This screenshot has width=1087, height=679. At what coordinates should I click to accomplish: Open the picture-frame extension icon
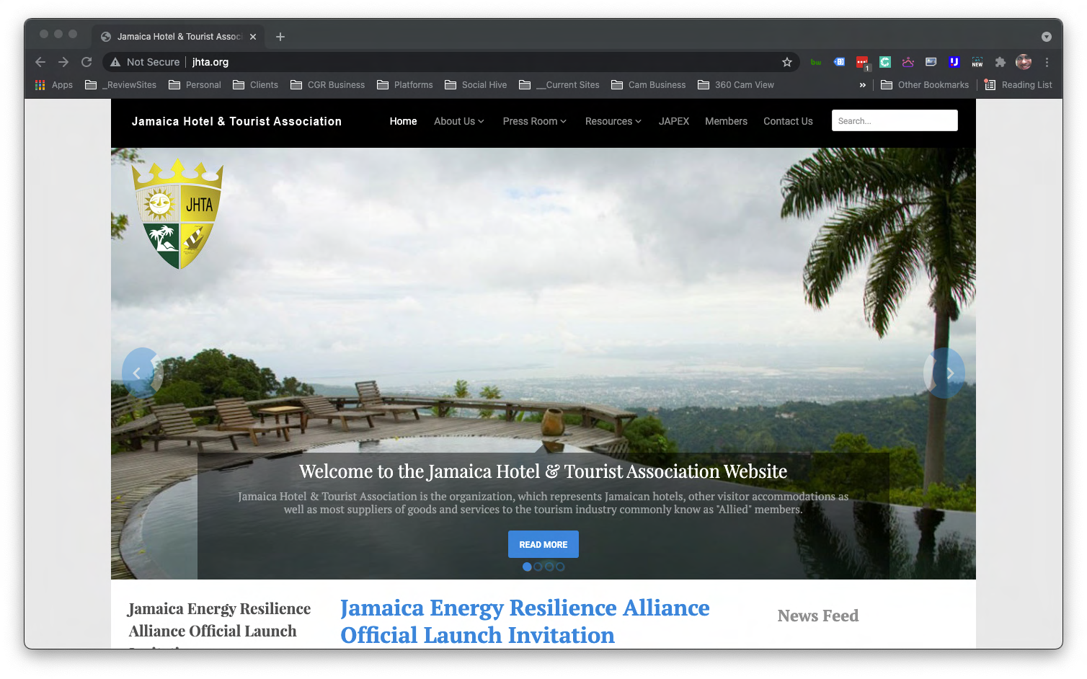pos(931,62)
